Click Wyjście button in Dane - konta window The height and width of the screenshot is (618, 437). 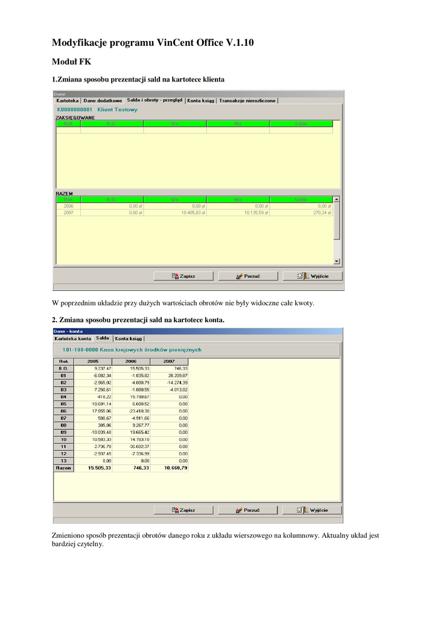312,510
